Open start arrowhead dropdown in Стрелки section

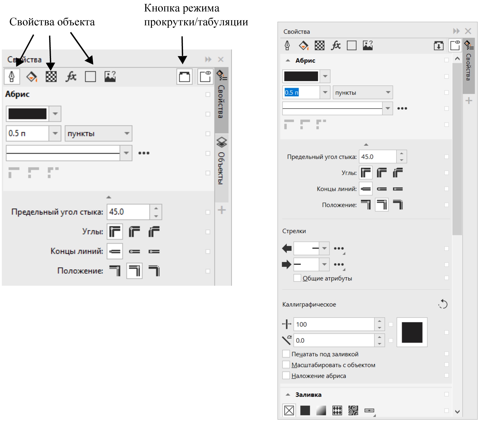click(324, 249)
